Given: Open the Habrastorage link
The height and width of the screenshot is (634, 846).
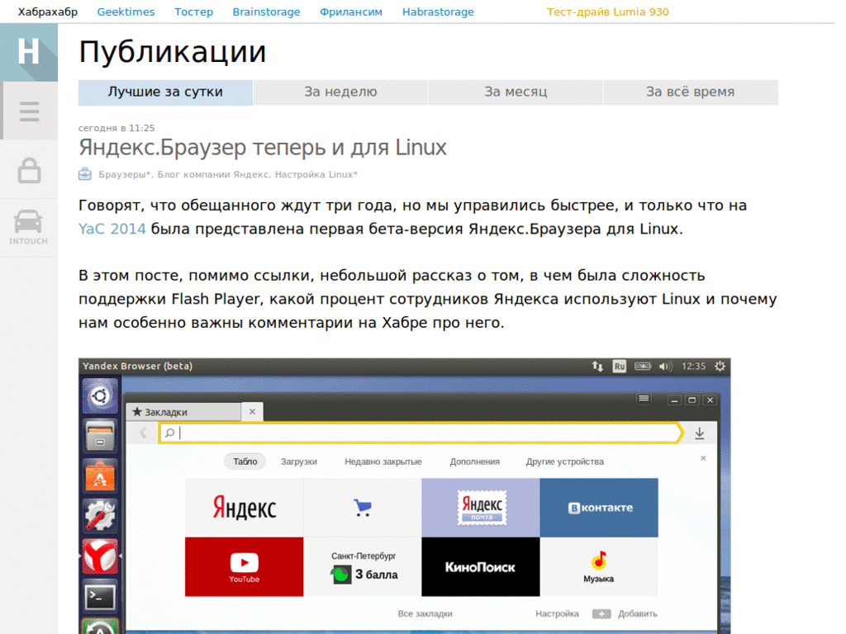Looking at the screenshot, I should (x=438, y=12).
